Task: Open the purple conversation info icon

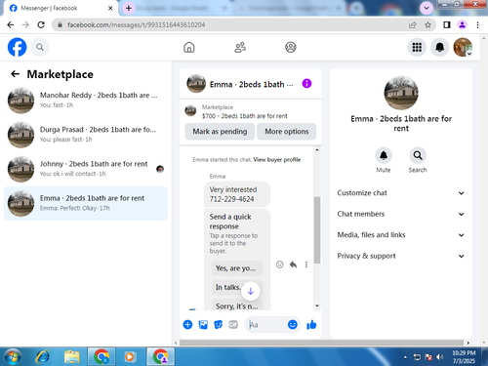Action: click(x=306, y=84)
